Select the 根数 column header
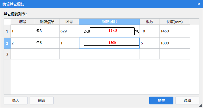Screen dimensions: 203x108 150,22
